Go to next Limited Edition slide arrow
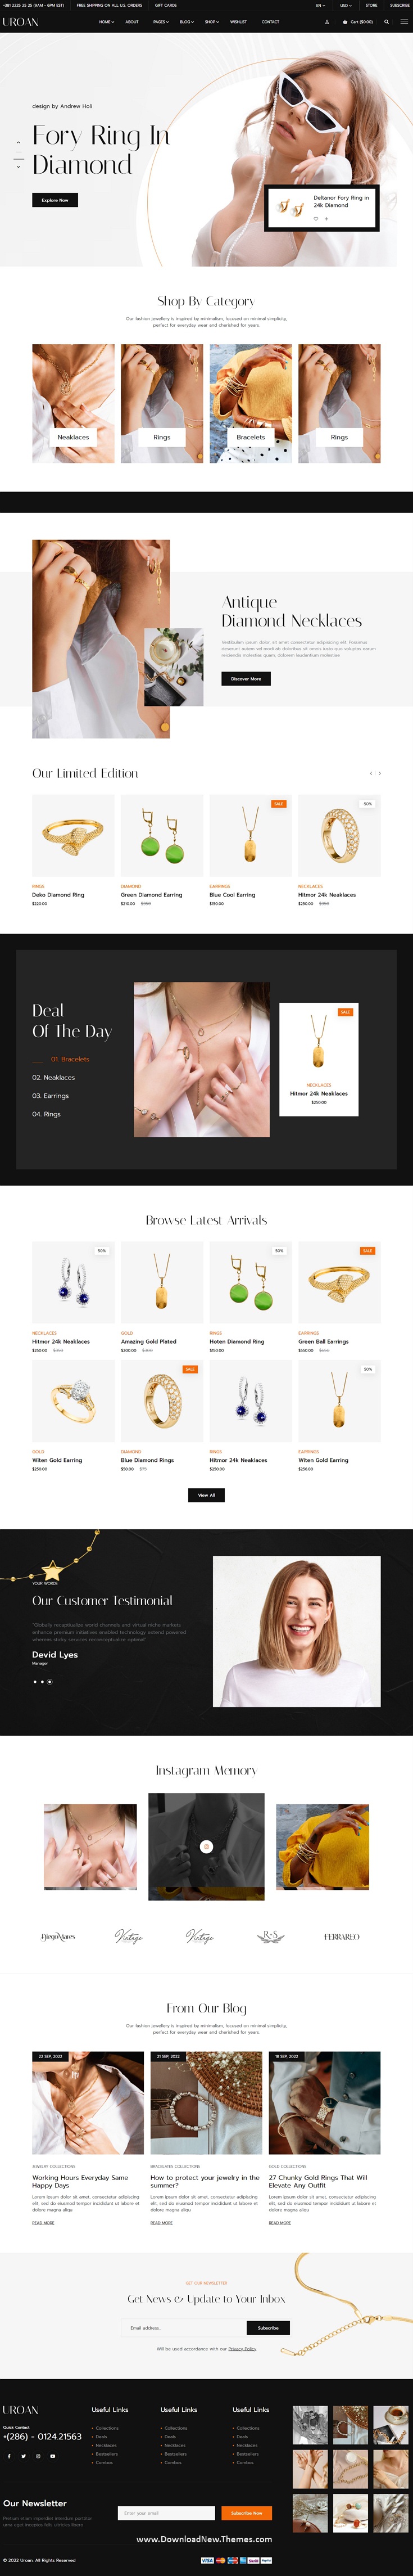This screenshot has height=2576, width=413. tap(380, 773)
